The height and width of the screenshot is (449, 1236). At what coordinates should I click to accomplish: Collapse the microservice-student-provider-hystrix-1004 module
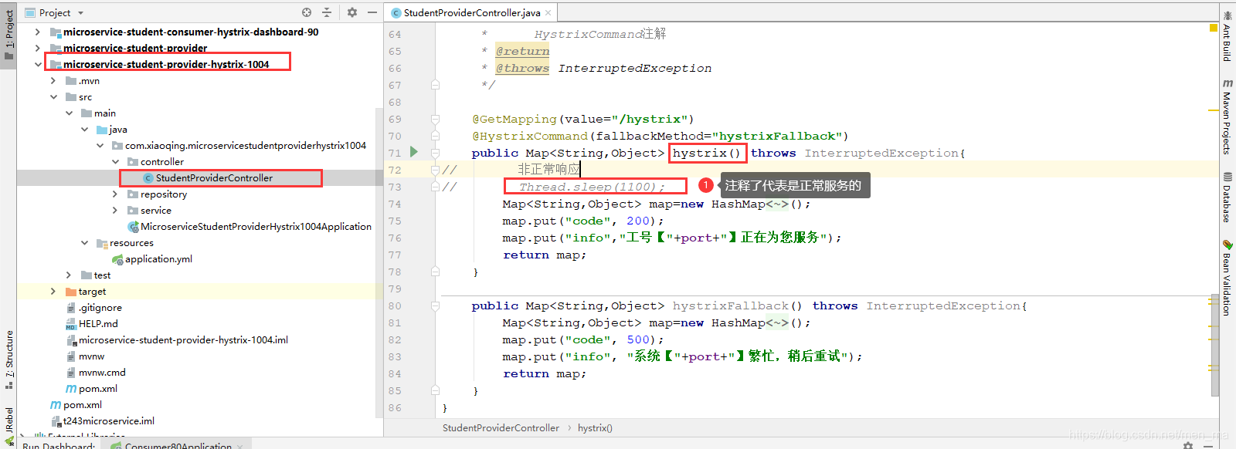pyautogui.click(x=38, y=64)
